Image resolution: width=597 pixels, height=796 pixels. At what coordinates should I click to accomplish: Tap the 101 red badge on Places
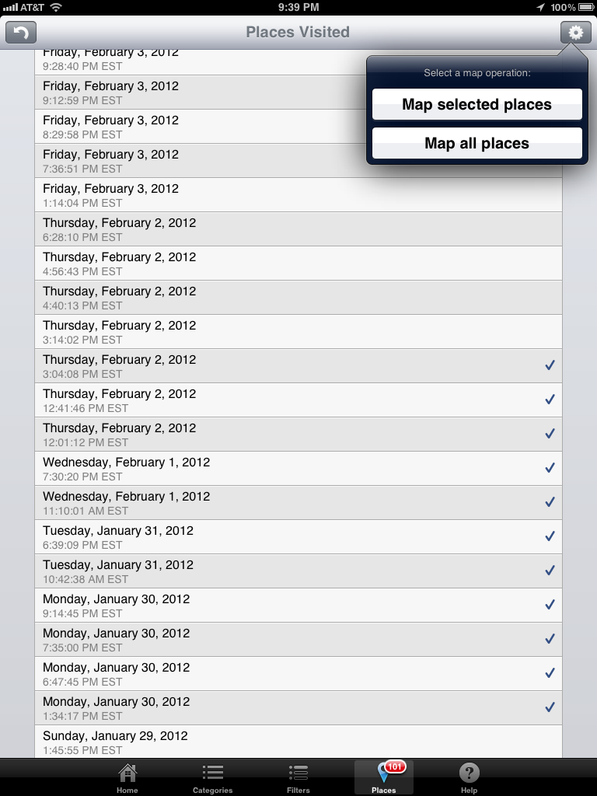pos(395,766)
